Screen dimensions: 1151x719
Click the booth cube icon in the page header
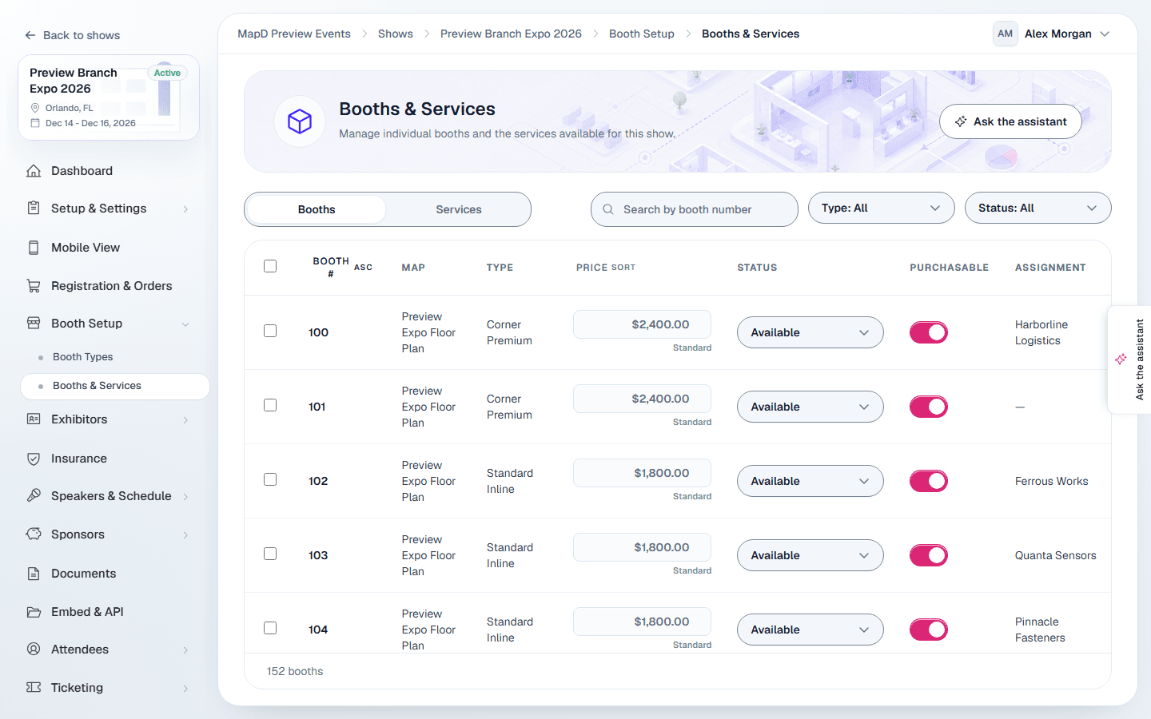[300, 121]
